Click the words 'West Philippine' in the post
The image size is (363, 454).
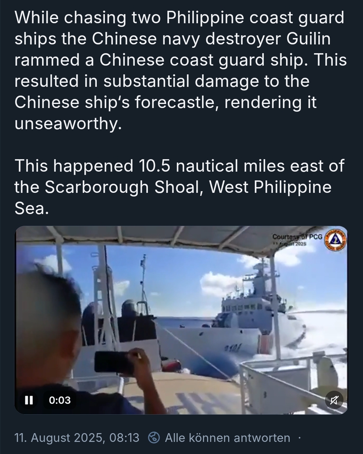pyautogui.click(x=271, y=187)
